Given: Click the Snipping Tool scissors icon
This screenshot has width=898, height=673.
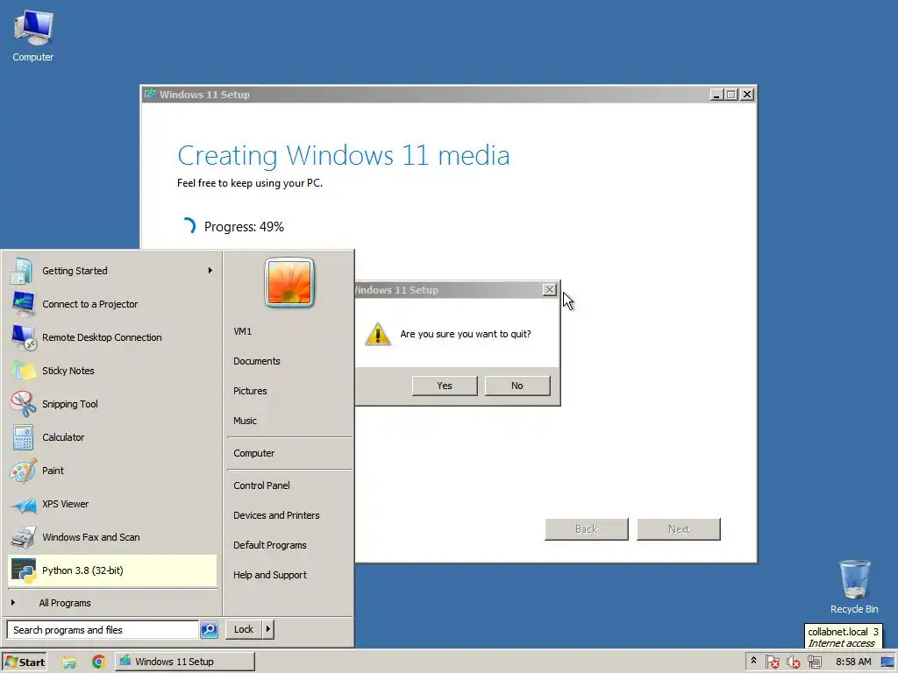Looking at the screenshot, I should tap(23, 404).
